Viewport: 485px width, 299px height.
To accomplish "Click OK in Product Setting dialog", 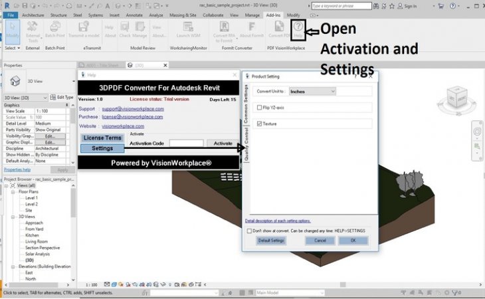I will (x=353, y=241).
